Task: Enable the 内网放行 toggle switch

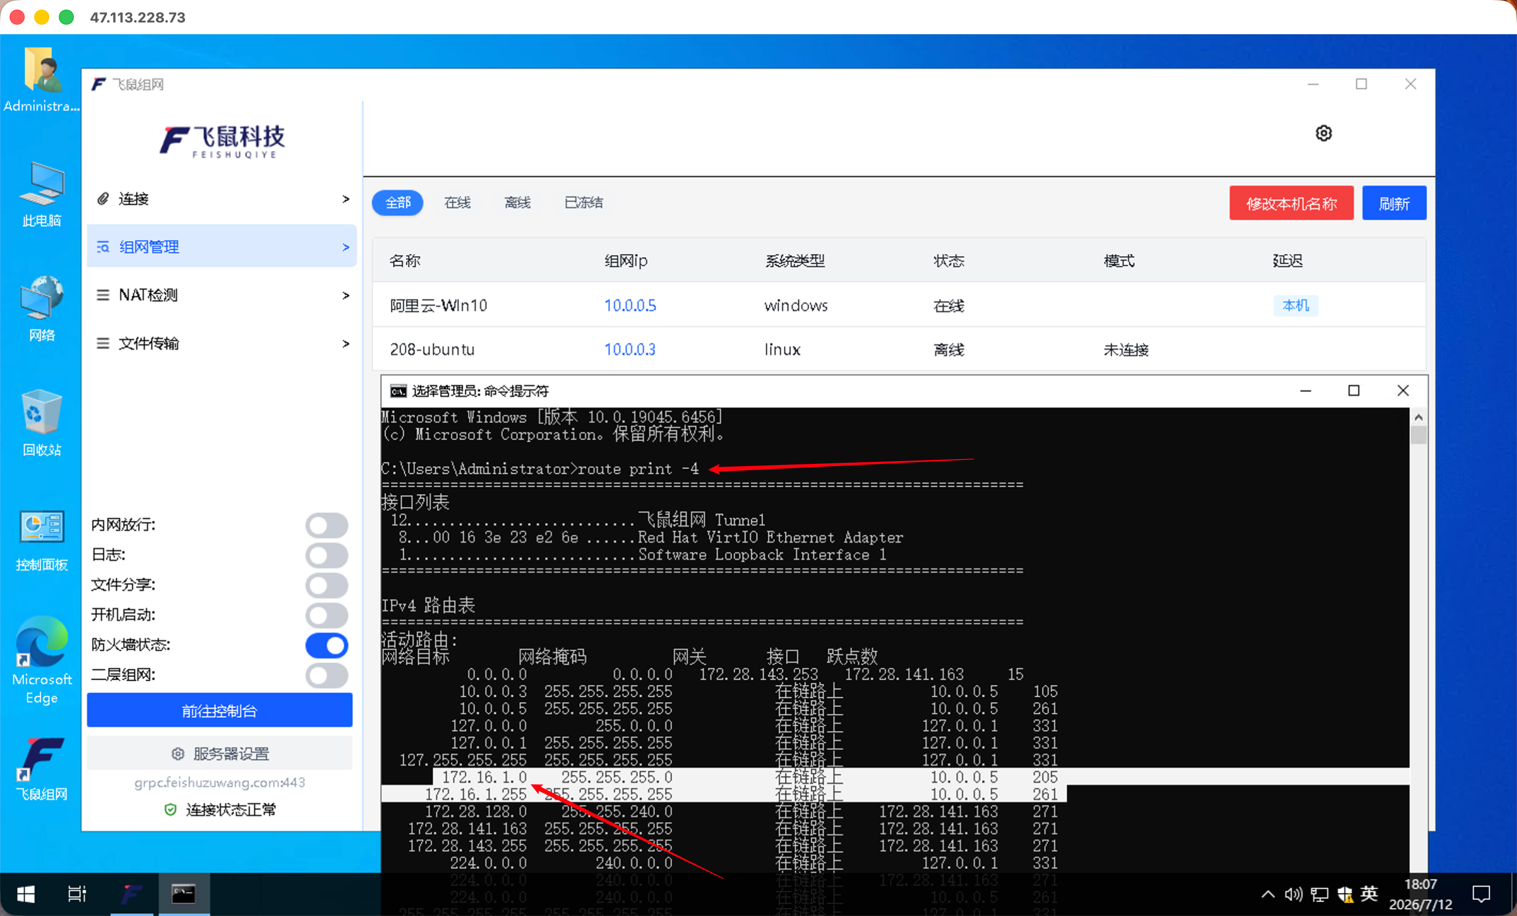Action: click(x=327, y=525)
